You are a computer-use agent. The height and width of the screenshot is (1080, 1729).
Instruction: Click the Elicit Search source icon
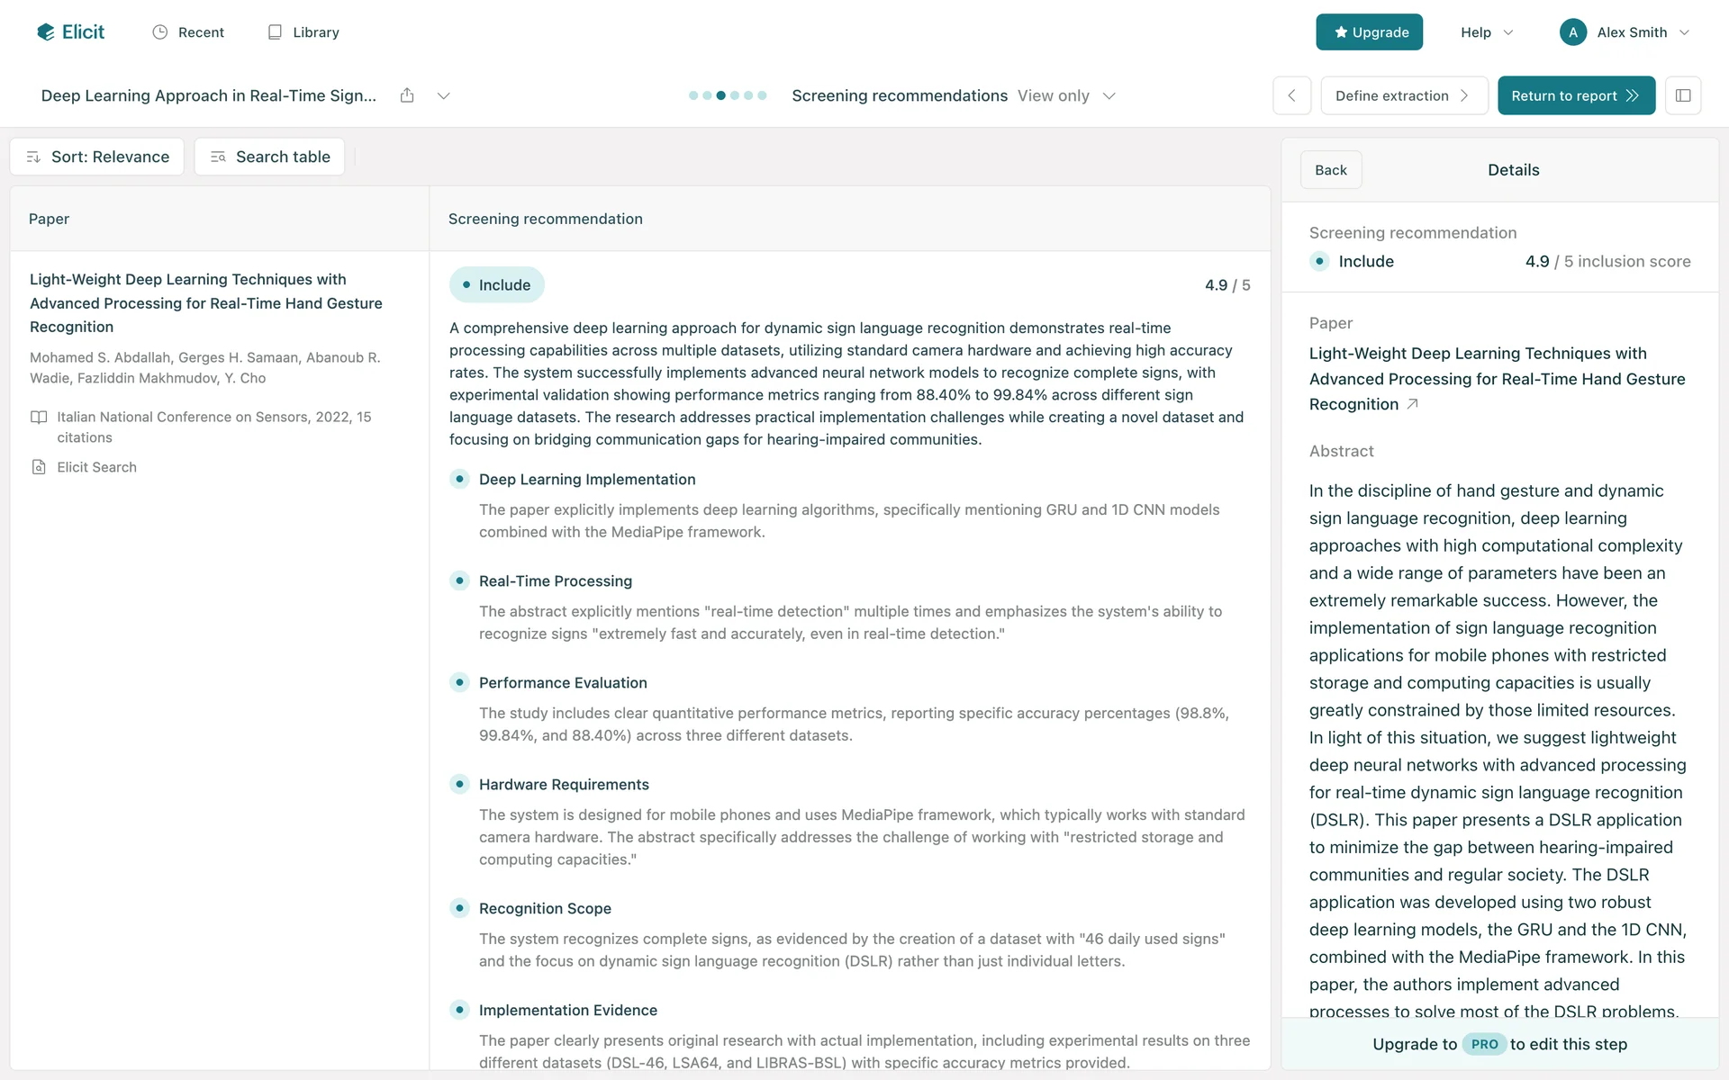point(39,467)
